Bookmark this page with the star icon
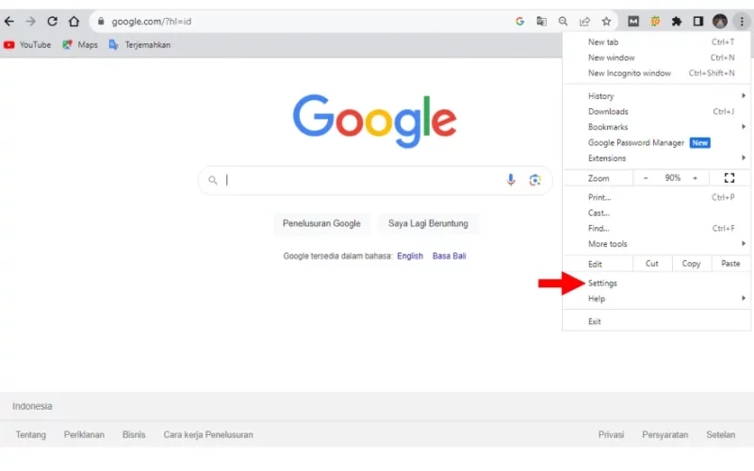This screenshot has height=471, width=754. pyautogui.click(x=606, y=21)
